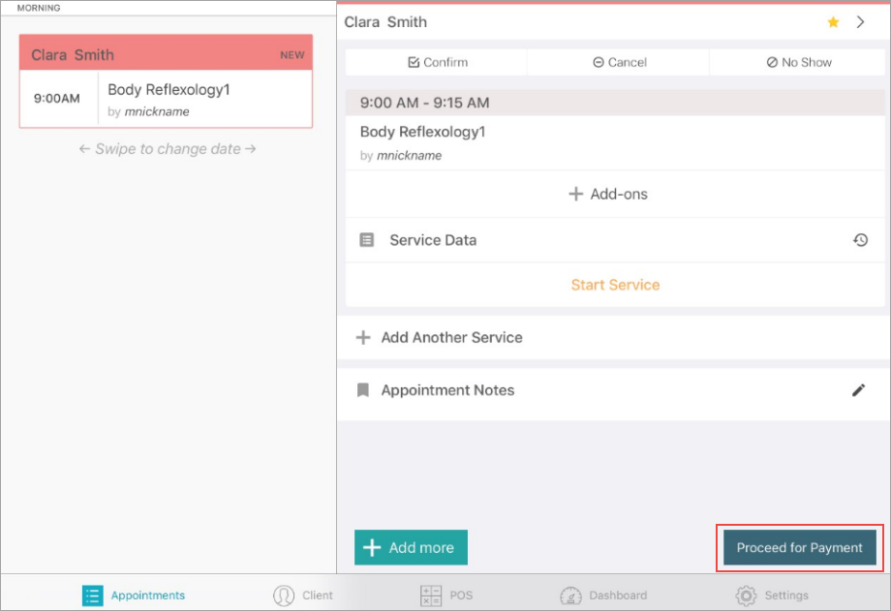Open the Client tab

[303, 596]
